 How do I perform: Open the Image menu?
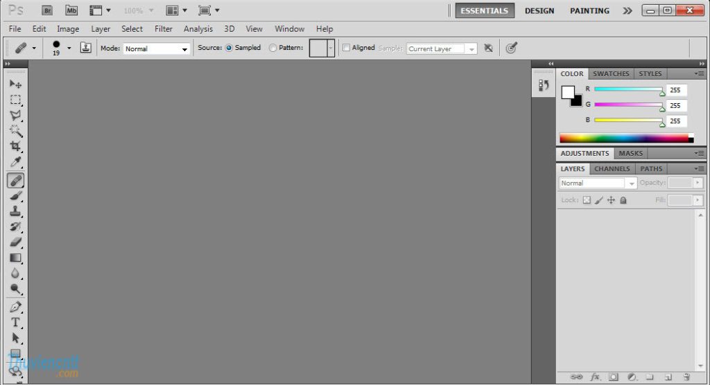(68, 28)
